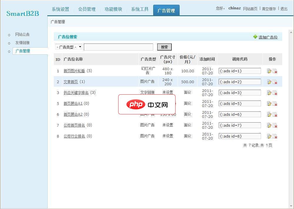
Task: Open the 广告类型 dropdown
Action: [69, 47]
